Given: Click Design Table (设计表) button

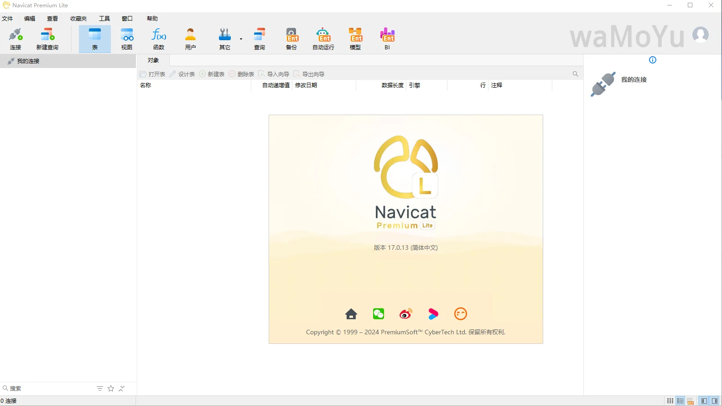Looking at the screenshot, I should pyautogui.click(x=182, y=74).
